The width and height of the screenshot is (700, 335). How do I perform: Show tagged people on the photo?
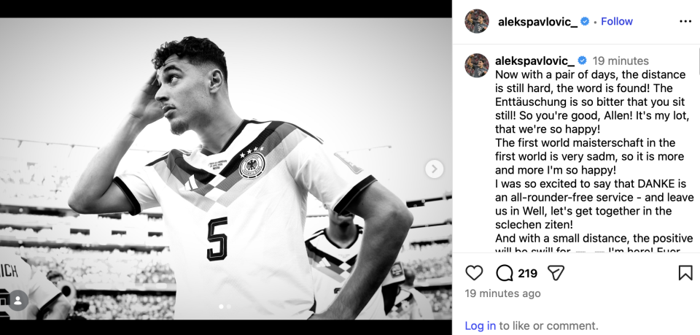click(18, 300)
